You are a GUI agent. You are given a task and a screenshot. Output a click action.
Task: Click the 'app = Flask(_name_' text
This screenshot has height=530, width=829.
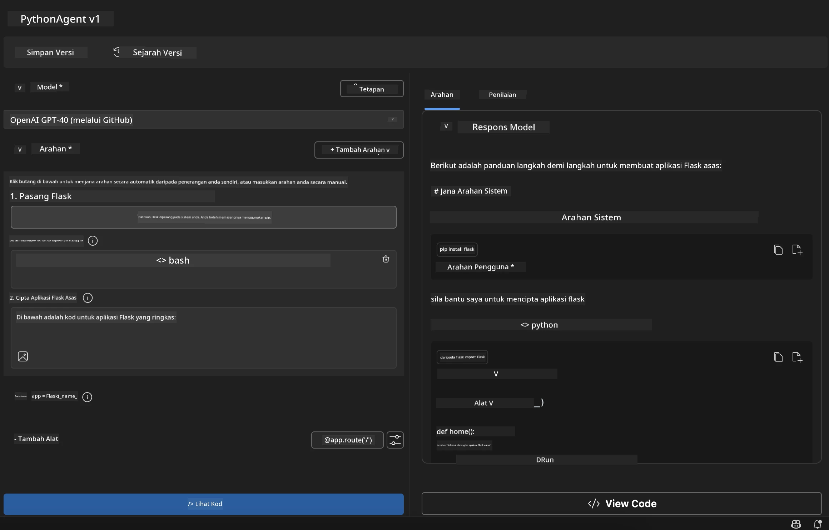coord(54,396)
